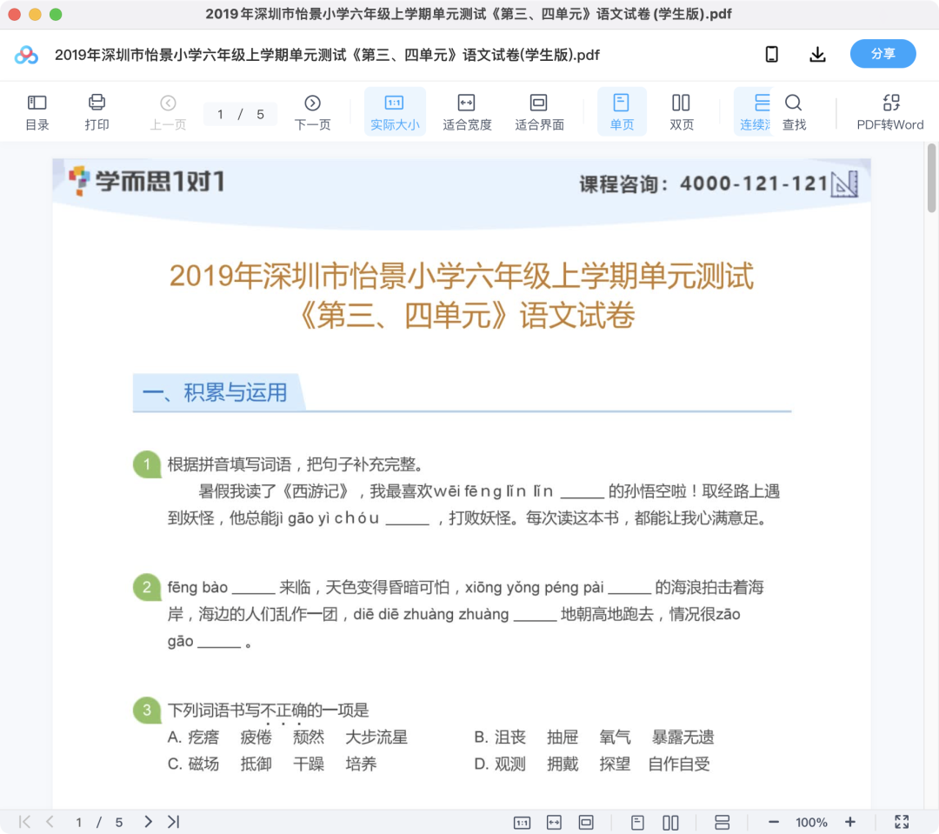The width and height of the screenshot is (939, 834).
Task: Zoom out with the minus button
Action: click(774, 822)
